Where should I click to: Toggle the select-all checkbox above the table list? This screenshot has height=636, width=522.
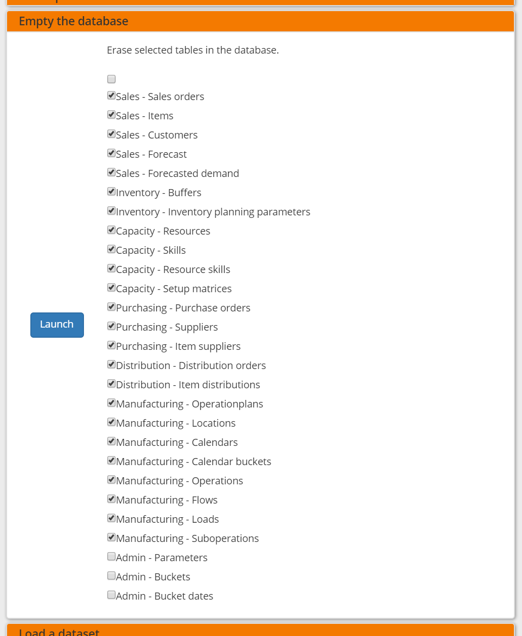(x=111, y=79)
